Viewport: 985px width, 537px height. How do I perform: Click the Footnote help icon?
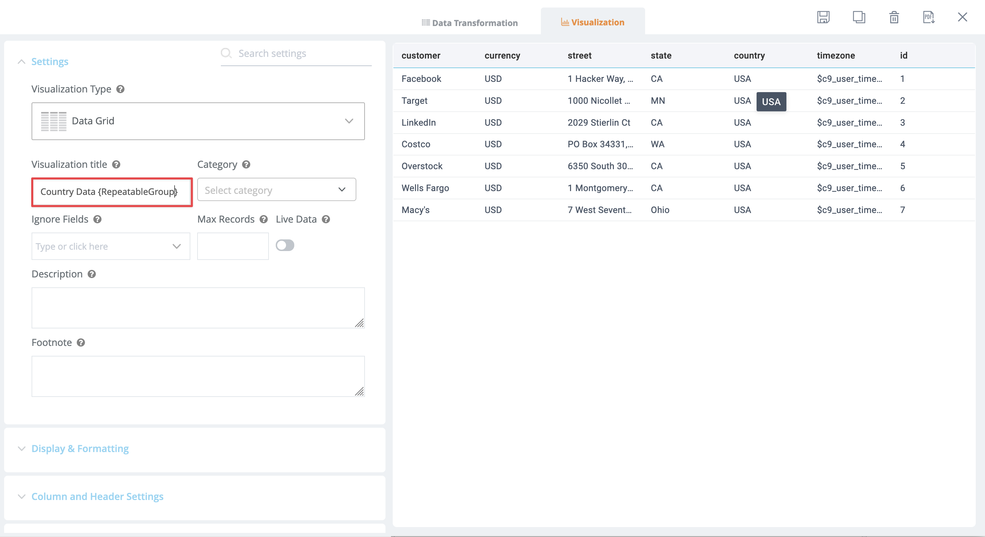point(81,342)
